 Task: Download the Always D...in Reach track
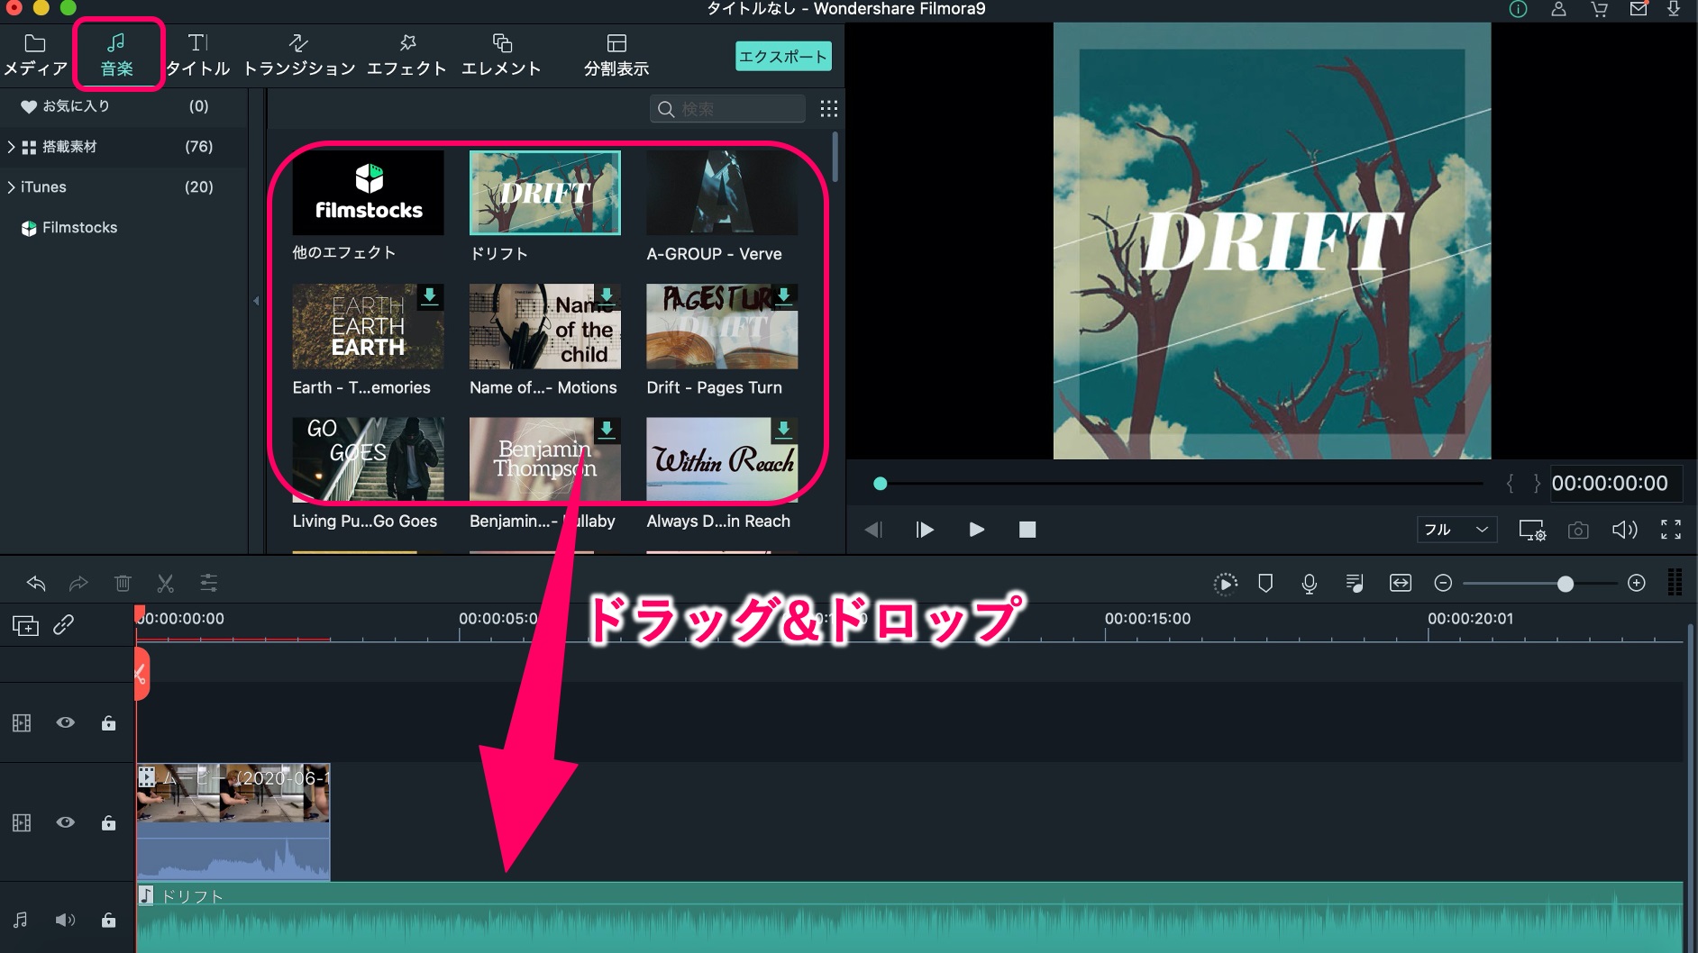tap(784, 430)
